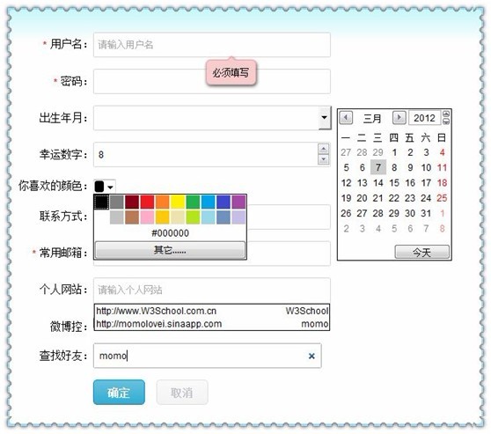Jump to today with 今天 button
Screen dimensions: 491x434
click(x=421, y=252)
